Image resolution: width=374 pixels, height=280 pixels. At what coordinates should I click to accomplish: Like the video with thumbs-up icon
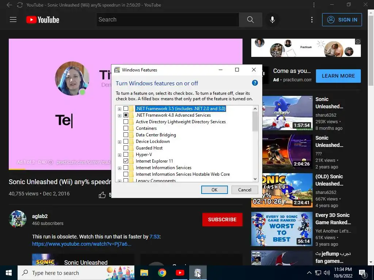(102, 195)
